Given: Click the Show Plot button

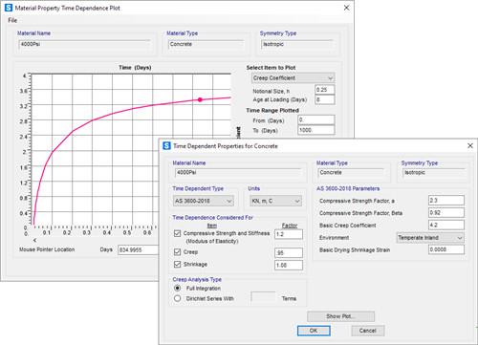Looking at the screenshot, I should coord(340,316).
